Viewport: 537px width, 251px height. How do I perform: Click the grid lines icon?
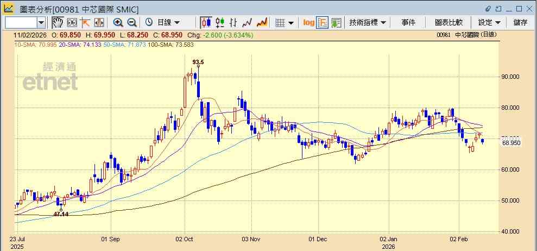tap(281, 23)
